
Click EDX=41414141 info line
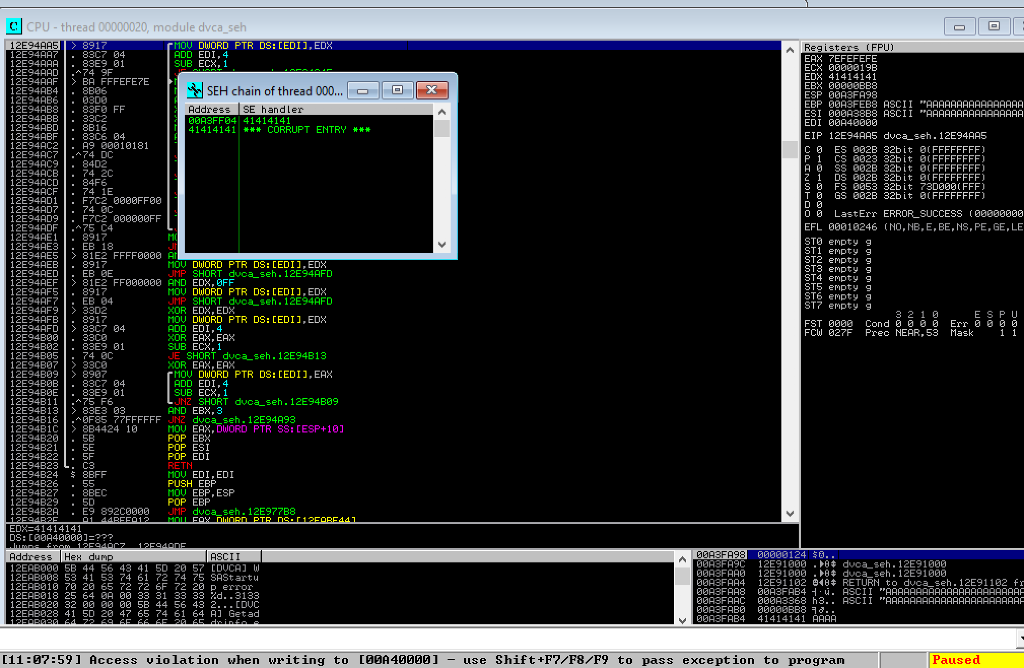[46, 528]
